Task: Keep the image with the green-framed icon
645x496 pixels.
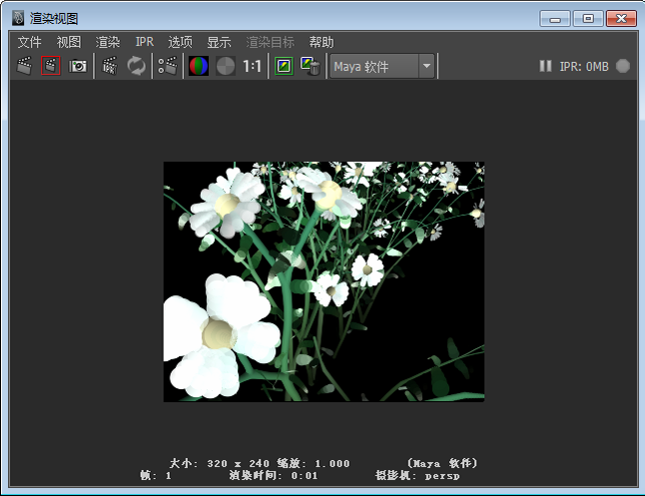Action: point(285,67)
